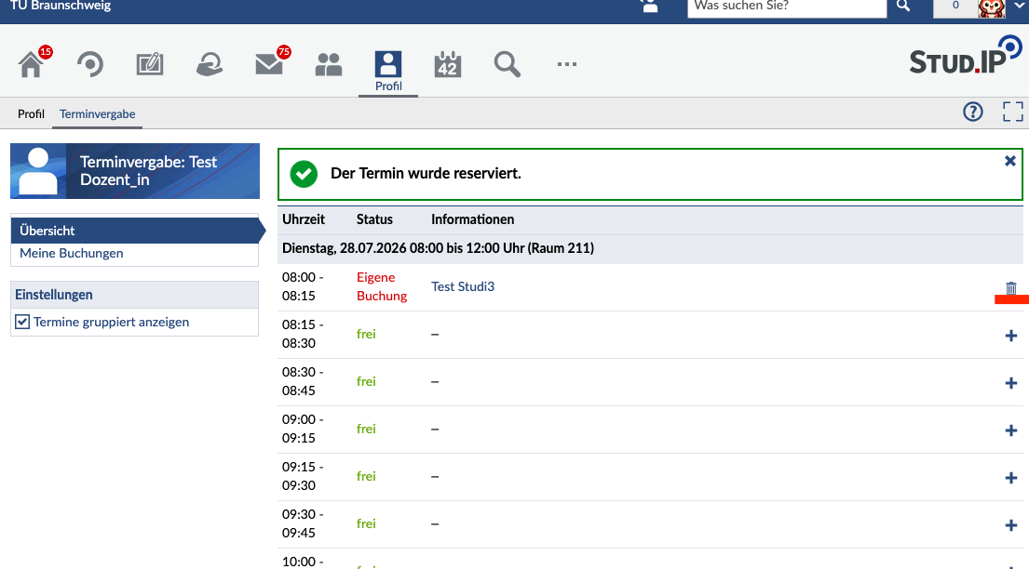This screenshot has height=569, width=1029.
Task: Book the 09:00 - 09:15 slot with plus
Action: (1010, 430)
